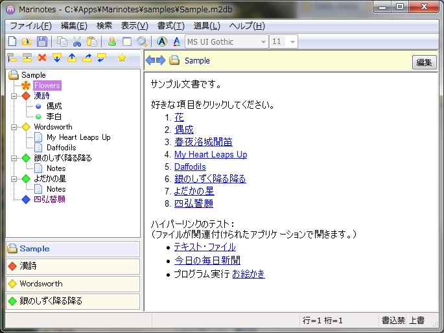Click the 編集 button in the note header
This screenshot has height=333, width=444.
click(x=424, y=62)
